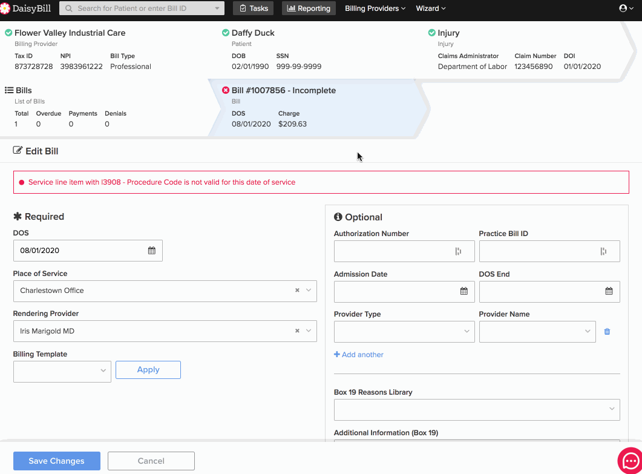Viewport: 642px width, 474px height.
Task: Select NPI value 3983961222
Action: (82, 67)
